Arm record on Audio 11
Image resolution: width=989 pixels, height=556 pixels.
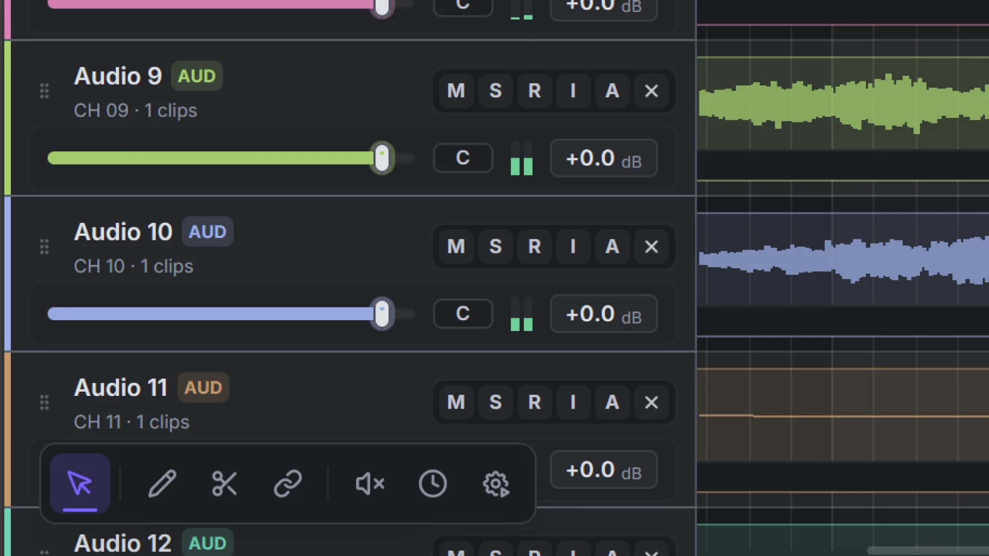(535, 402)
